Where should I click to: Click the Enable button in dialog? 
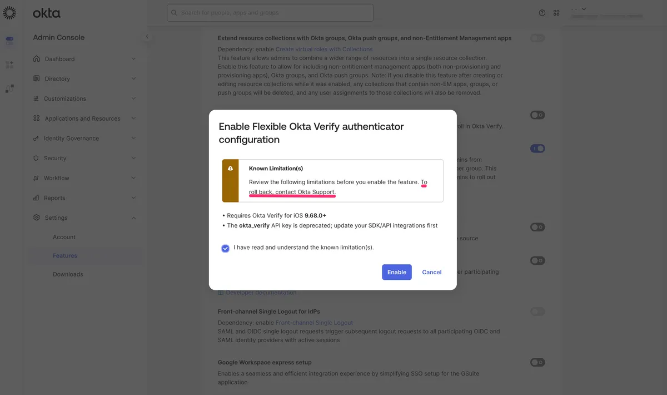397,272
